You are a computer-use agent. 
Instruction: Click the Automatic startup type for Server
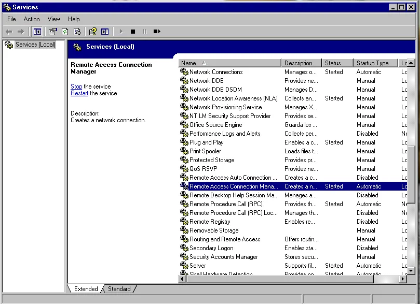369,266
